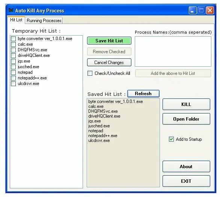The image size is (220, 197).
Task: Click the app icon in title bar
Action: pyautogui.click(x=11, y=10)
